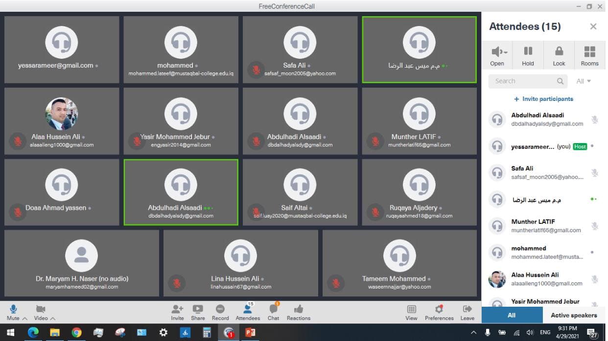Image resolution: width=608 pixels, height=341 pixels.
Task: Select the Dr. Maryam H. Naser video tile
Action: tap(82, 263)
